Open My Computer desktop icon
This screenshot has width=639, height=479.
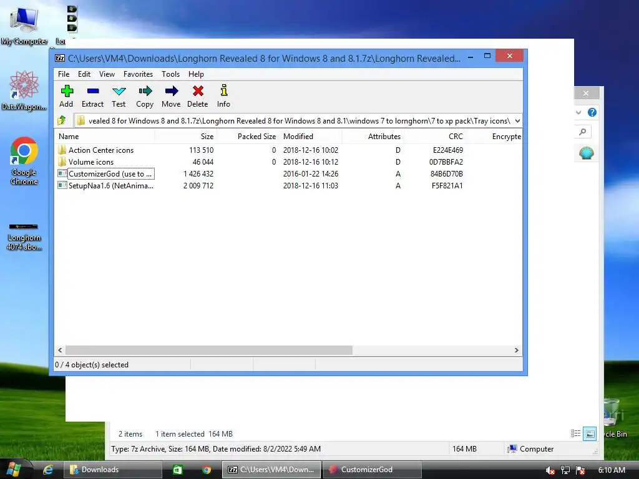coord(24,26)
